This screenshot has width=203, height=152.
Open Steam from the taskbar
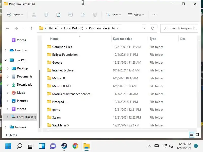[64, 146]
